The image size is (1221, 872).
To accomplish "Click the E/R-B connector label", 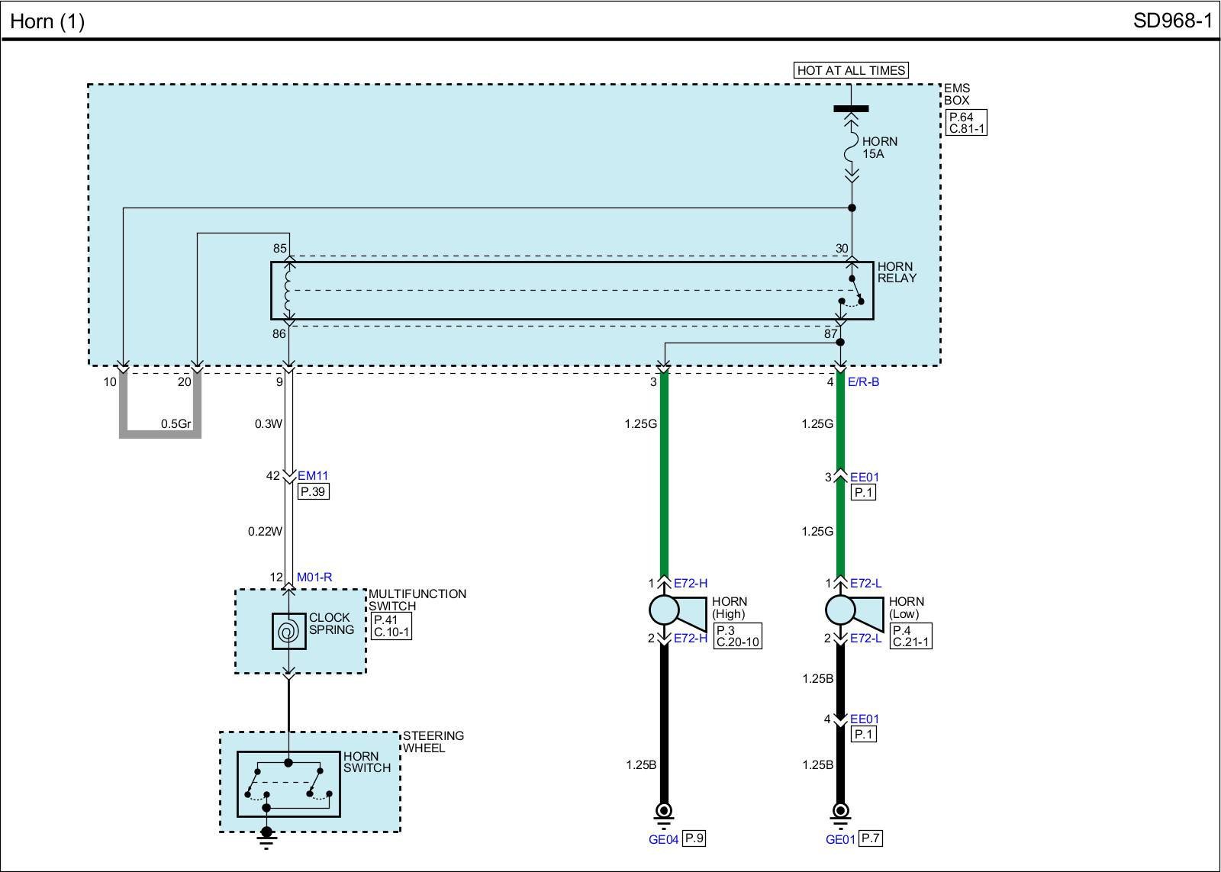I will (x=863, y=381).
